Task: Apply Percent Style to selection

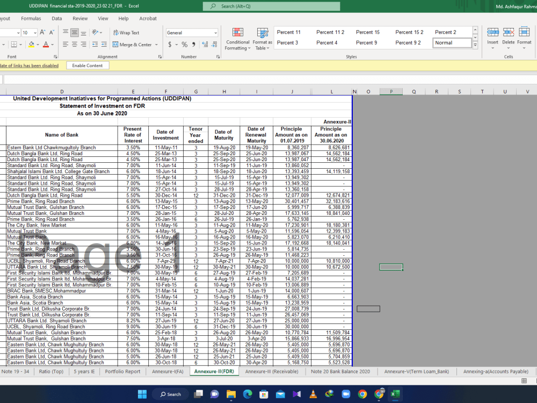Action: click(x=184, y=44)
